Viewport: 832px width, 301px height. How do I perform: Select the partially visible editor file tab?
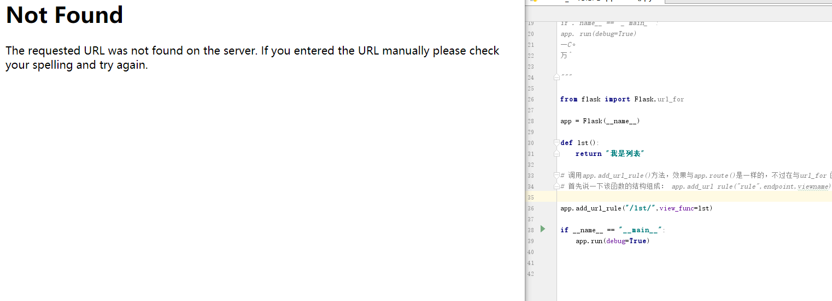pos(594,2)
